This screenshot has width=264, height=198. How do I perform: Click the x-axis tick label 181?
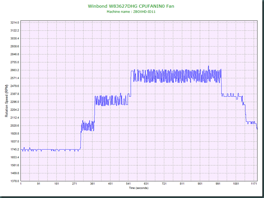pos(57,184)
